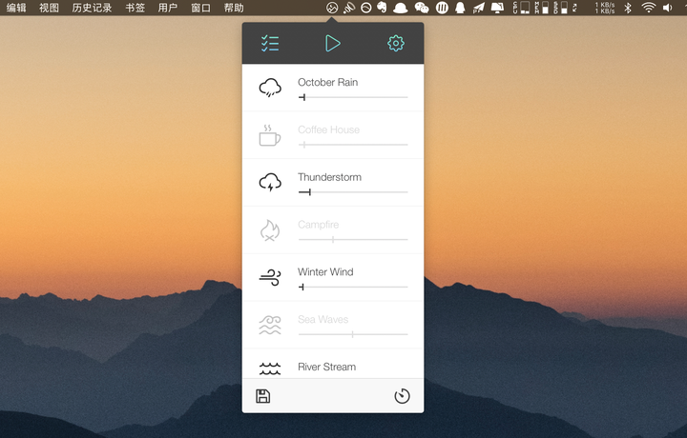
Task: Open the volume speaker menu bar icon
Action: (667, 8)
